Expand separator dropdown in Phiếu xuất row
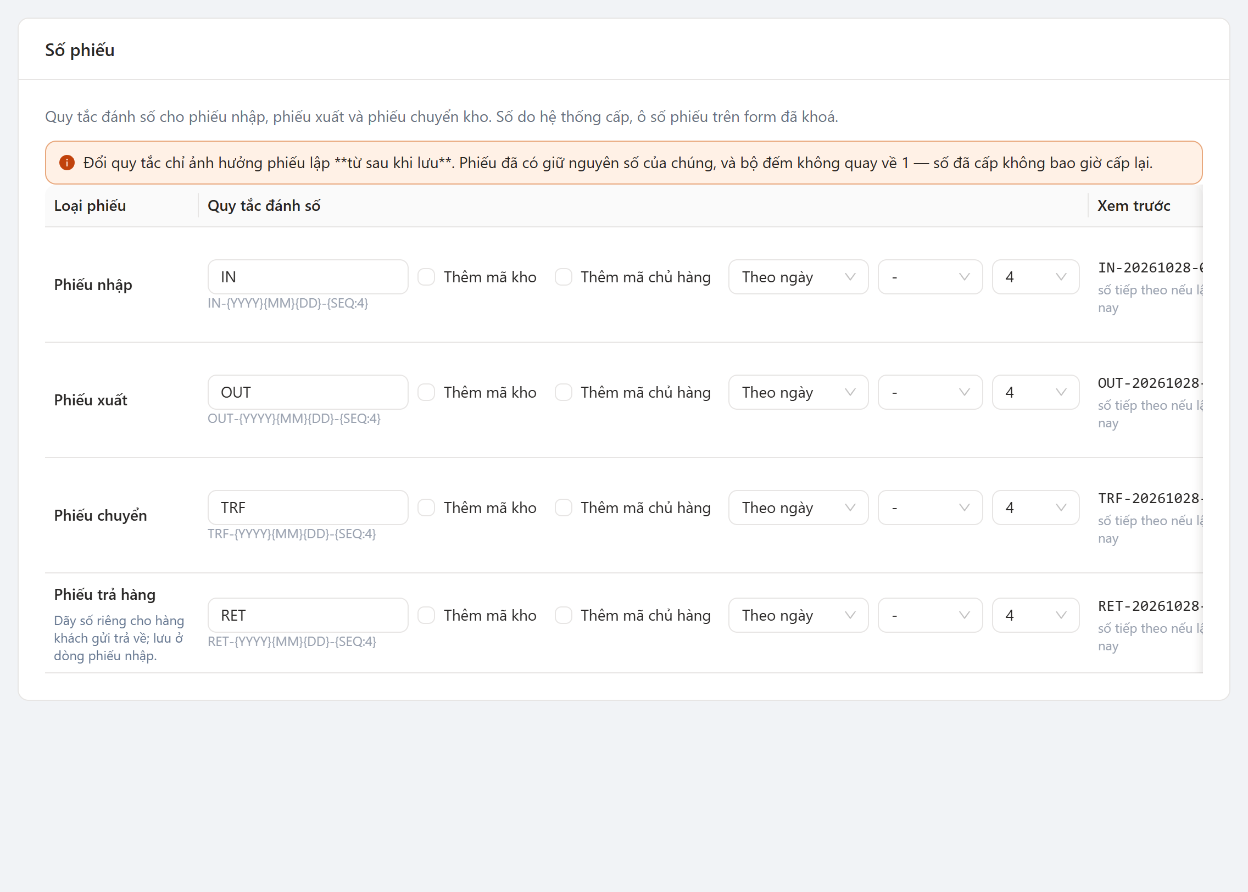Screen dimensions: 1248x892 click(x=930, y=392)
